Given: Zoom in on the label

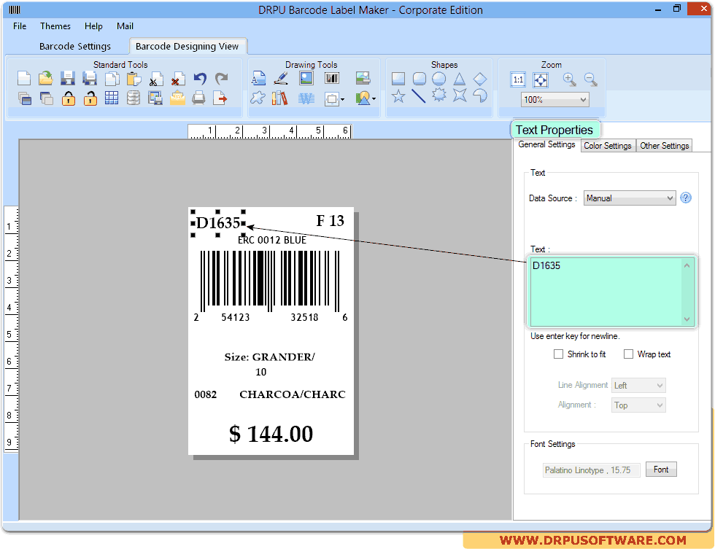Looking at the screenshot, I should (569, 79).
